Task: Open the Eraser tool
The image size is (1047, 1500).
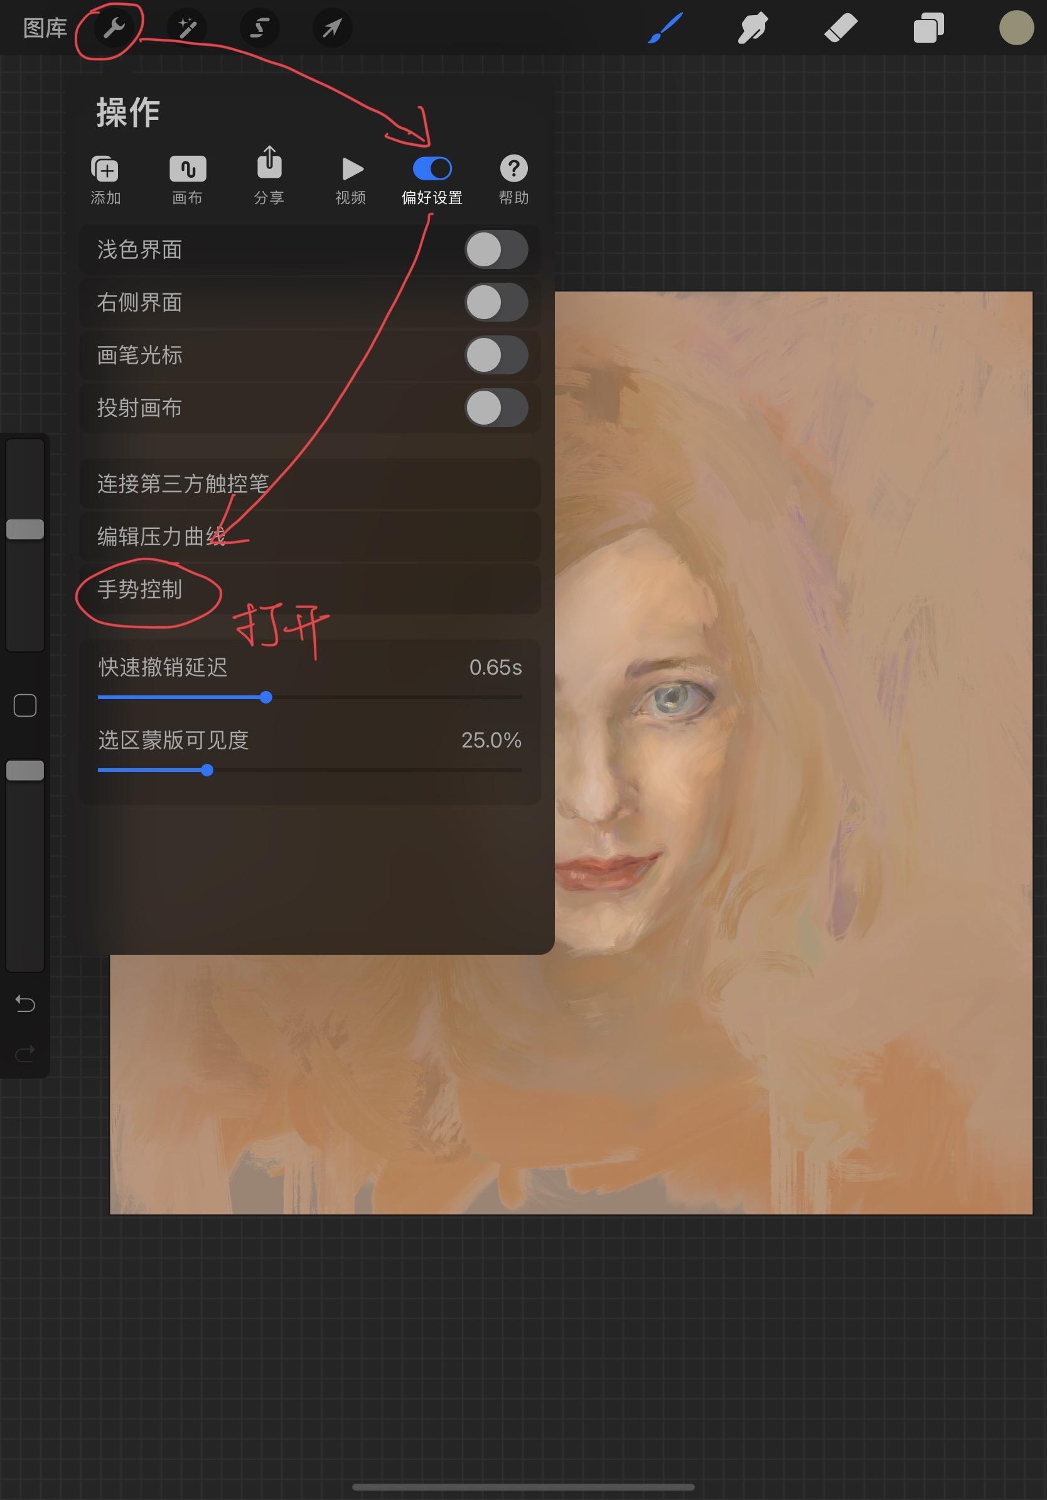Action: coord(840,28)
